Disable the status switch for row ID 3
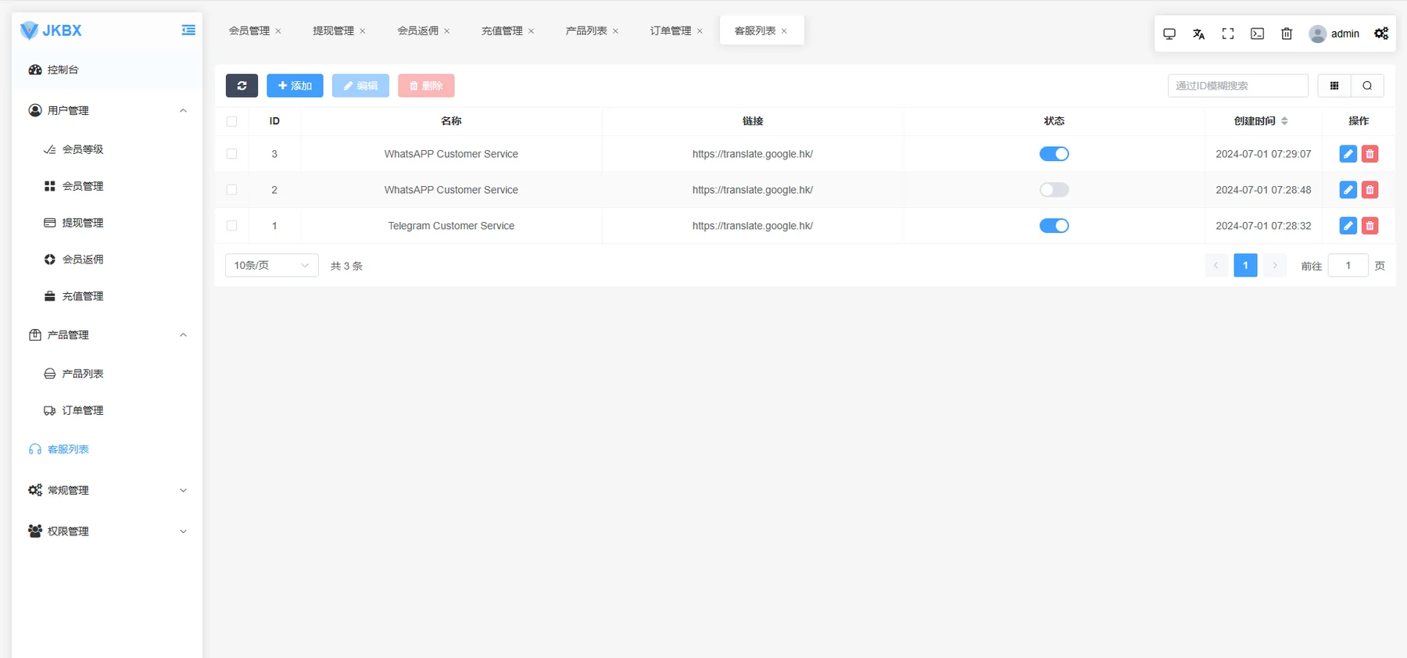This screenshot has height=658, width=1407. [x=1054, y=154]
